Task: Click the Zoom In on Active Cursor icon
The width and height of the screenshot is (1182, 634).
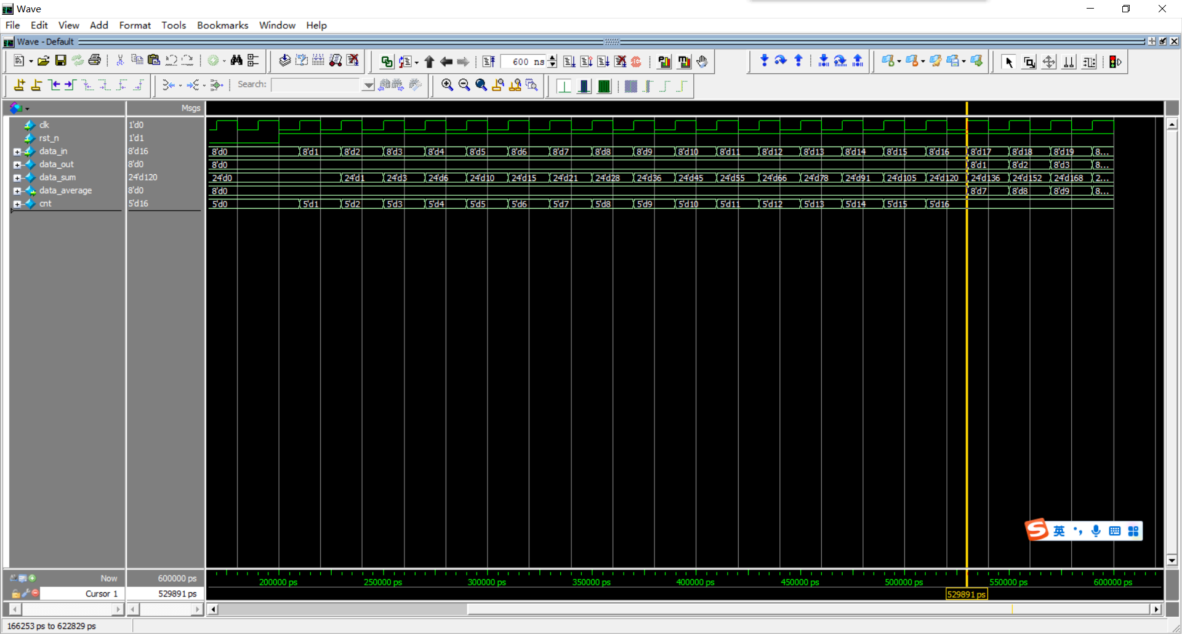Action: pos(498,86)
